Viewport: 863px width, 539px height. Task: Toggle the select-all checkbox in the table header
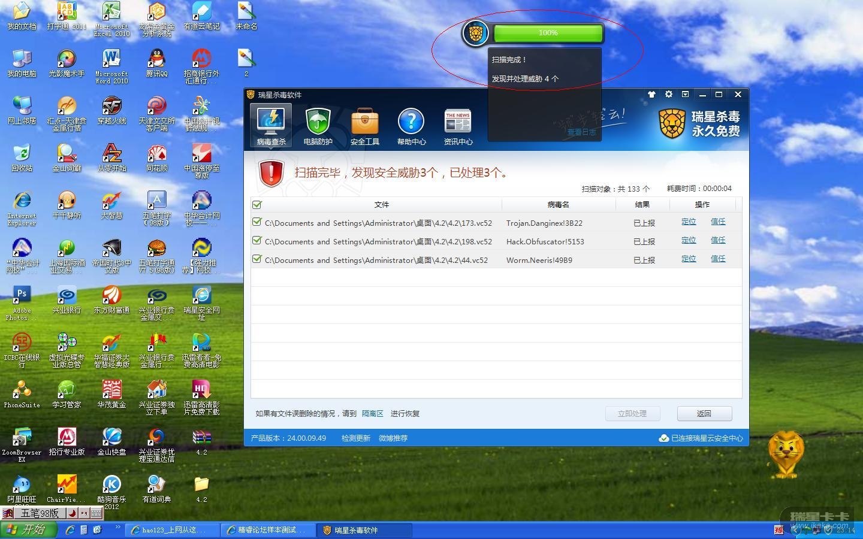[x=257, y=205]
